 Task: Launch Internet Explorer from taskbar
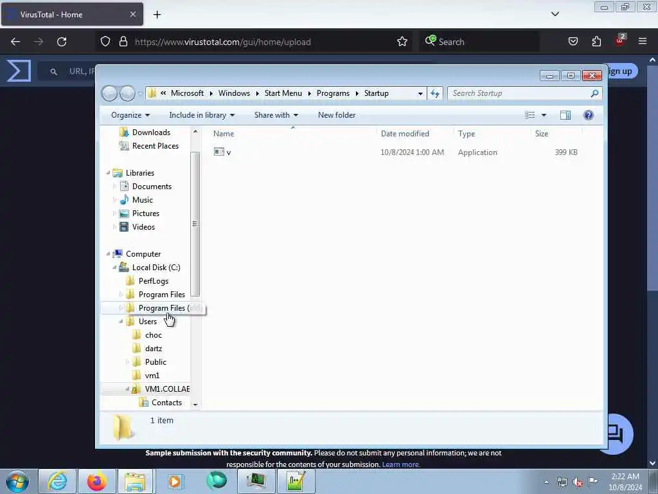[57, 481]
